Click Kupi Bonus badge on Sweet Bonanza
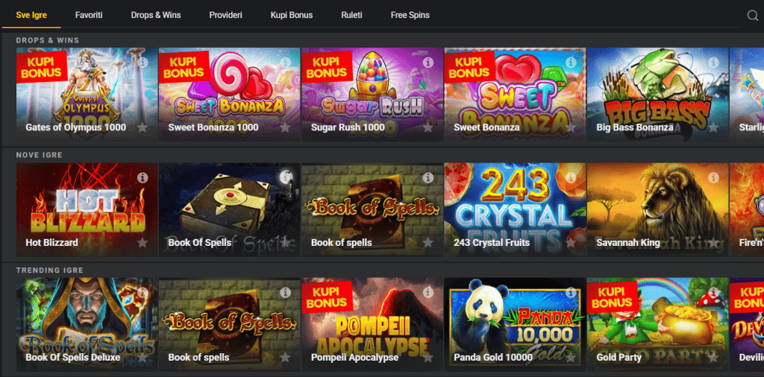 (x=469, y=67)
